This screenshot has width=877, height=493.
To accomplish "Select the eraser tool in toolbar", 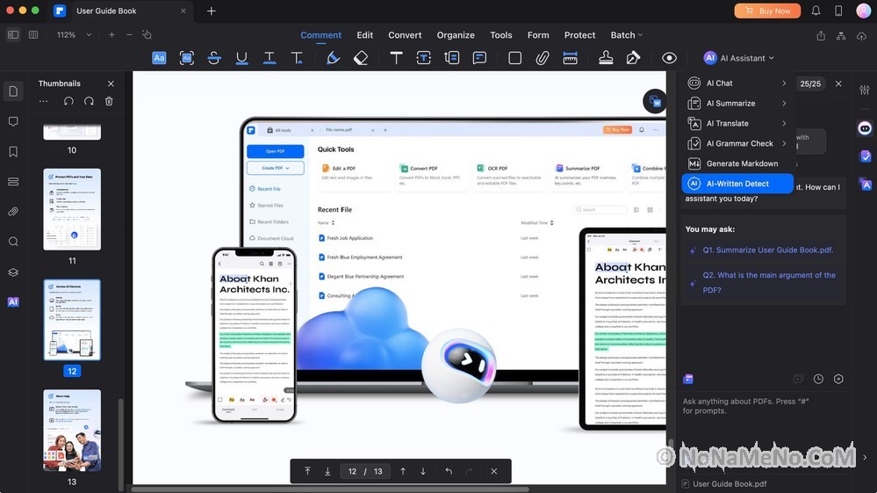I will (x=361, y=58).
